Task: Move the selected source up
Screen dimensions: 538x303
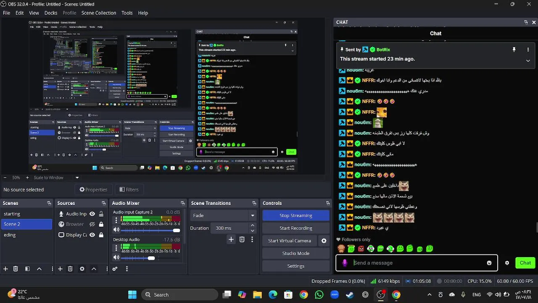Action: click(x=94, y=269)
